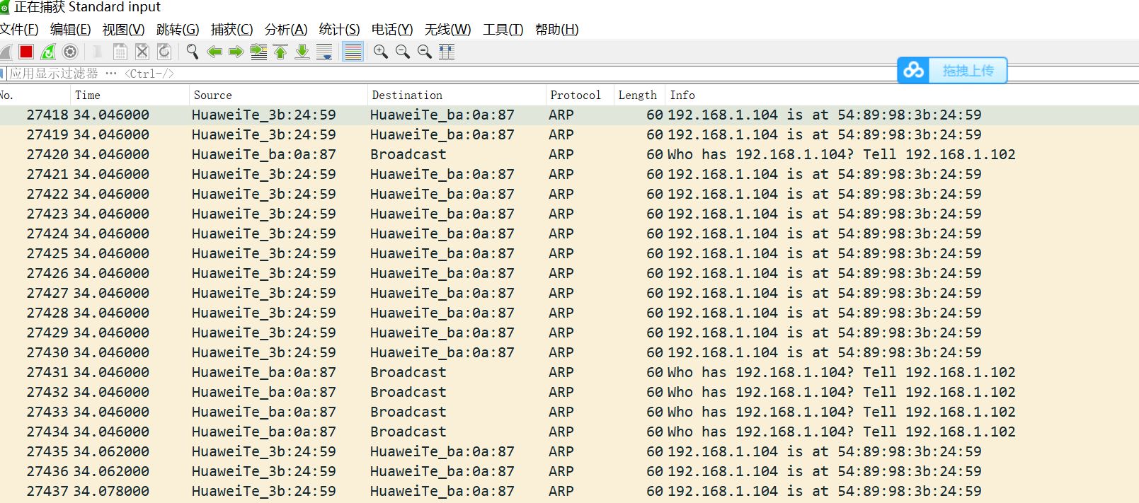Viewport: 1139px width, 503px height.
Task: Jump to the last packet
Action: point(302,52)
